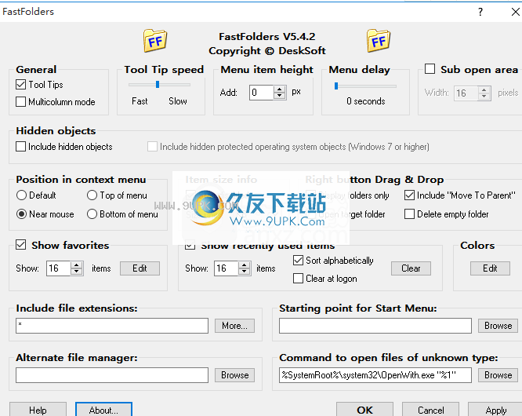Open the About... dialog button

(103, 410)
